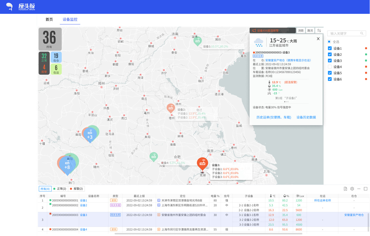Click the alarm megaphone icon in the alert banner
The image size is (370, 236).
[254, 31]
